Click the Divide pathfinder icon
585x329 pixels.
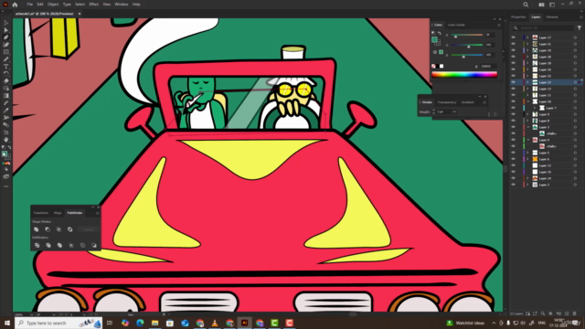point(37,246)
